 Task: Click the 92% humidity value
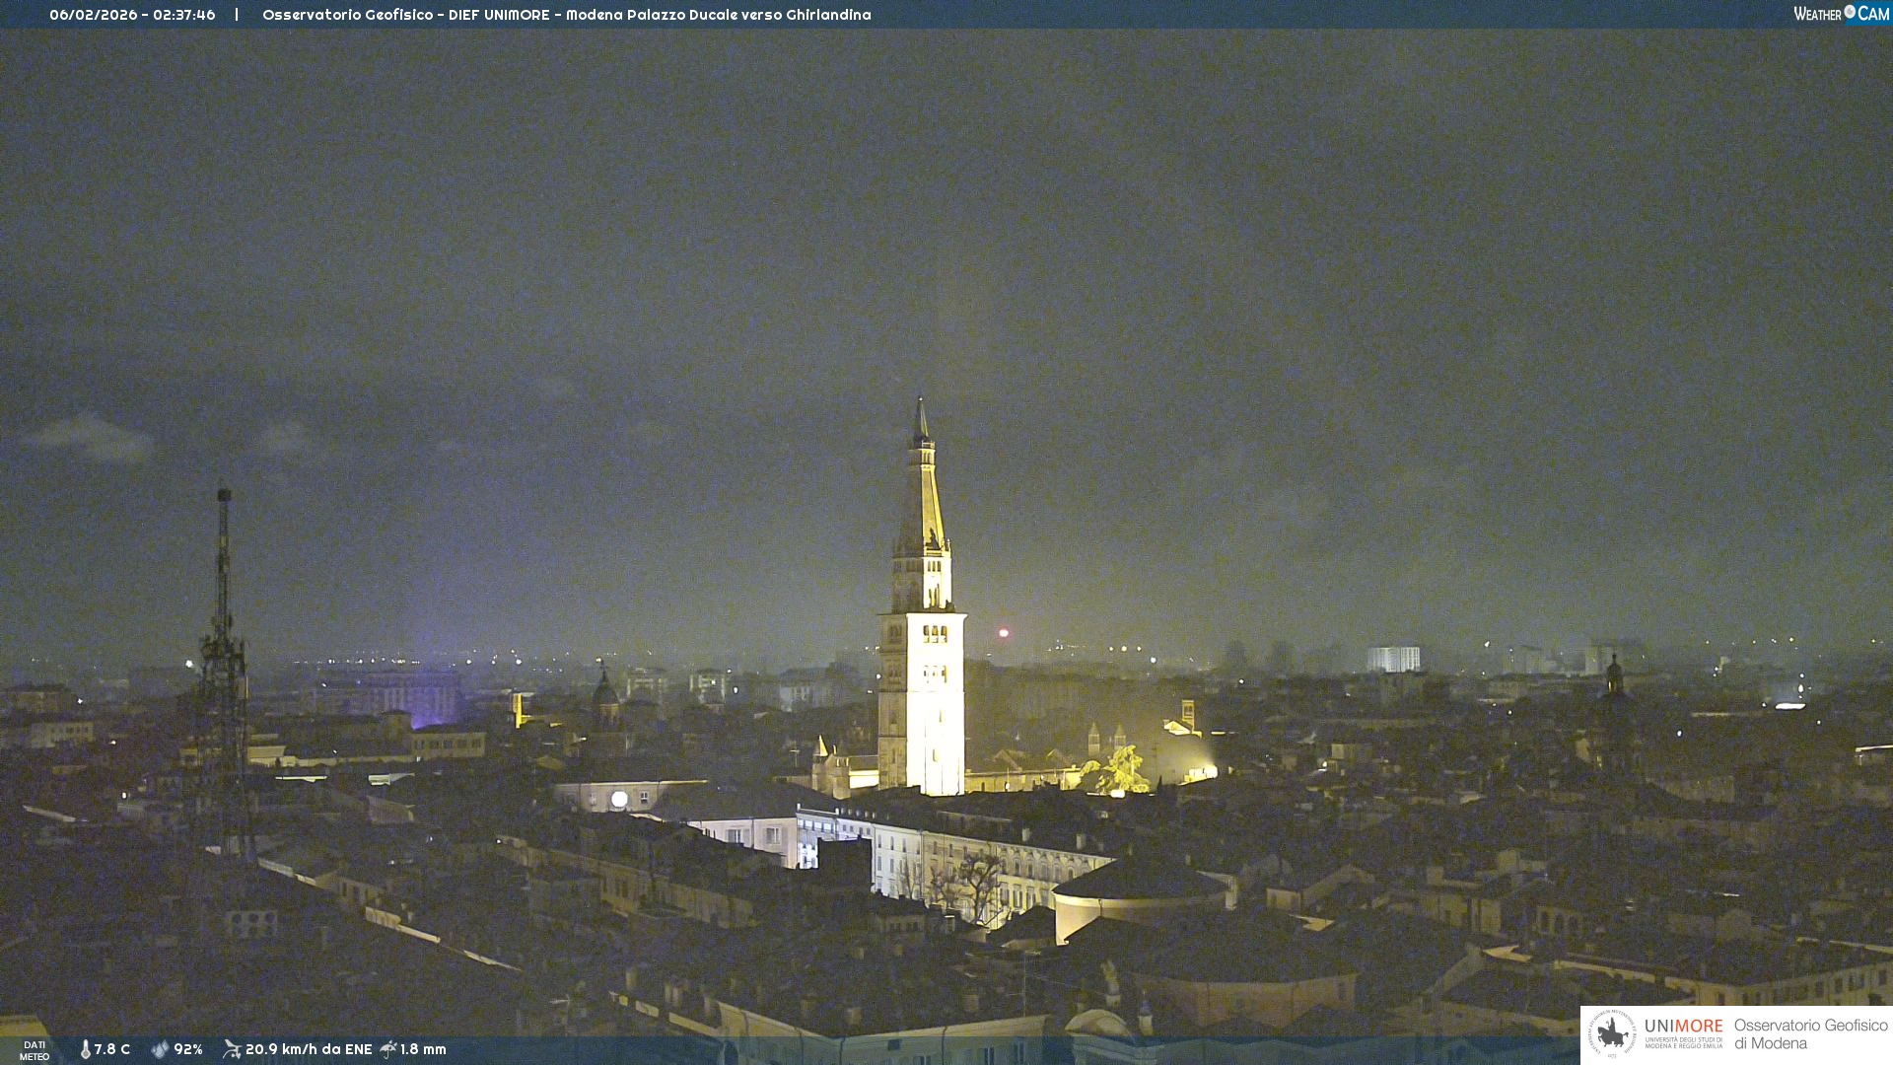(188, 1050)
